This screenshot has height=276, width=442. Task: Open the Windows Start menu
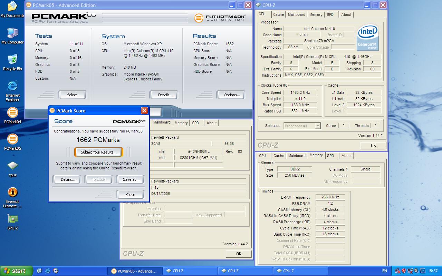pyautogui.click(x=16, y=271)
